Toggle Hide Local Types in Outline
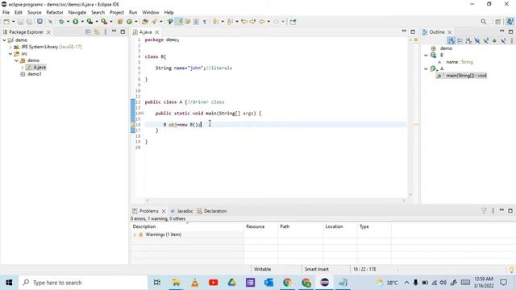The width and height of the screenshot is (516, 290). 503,41
